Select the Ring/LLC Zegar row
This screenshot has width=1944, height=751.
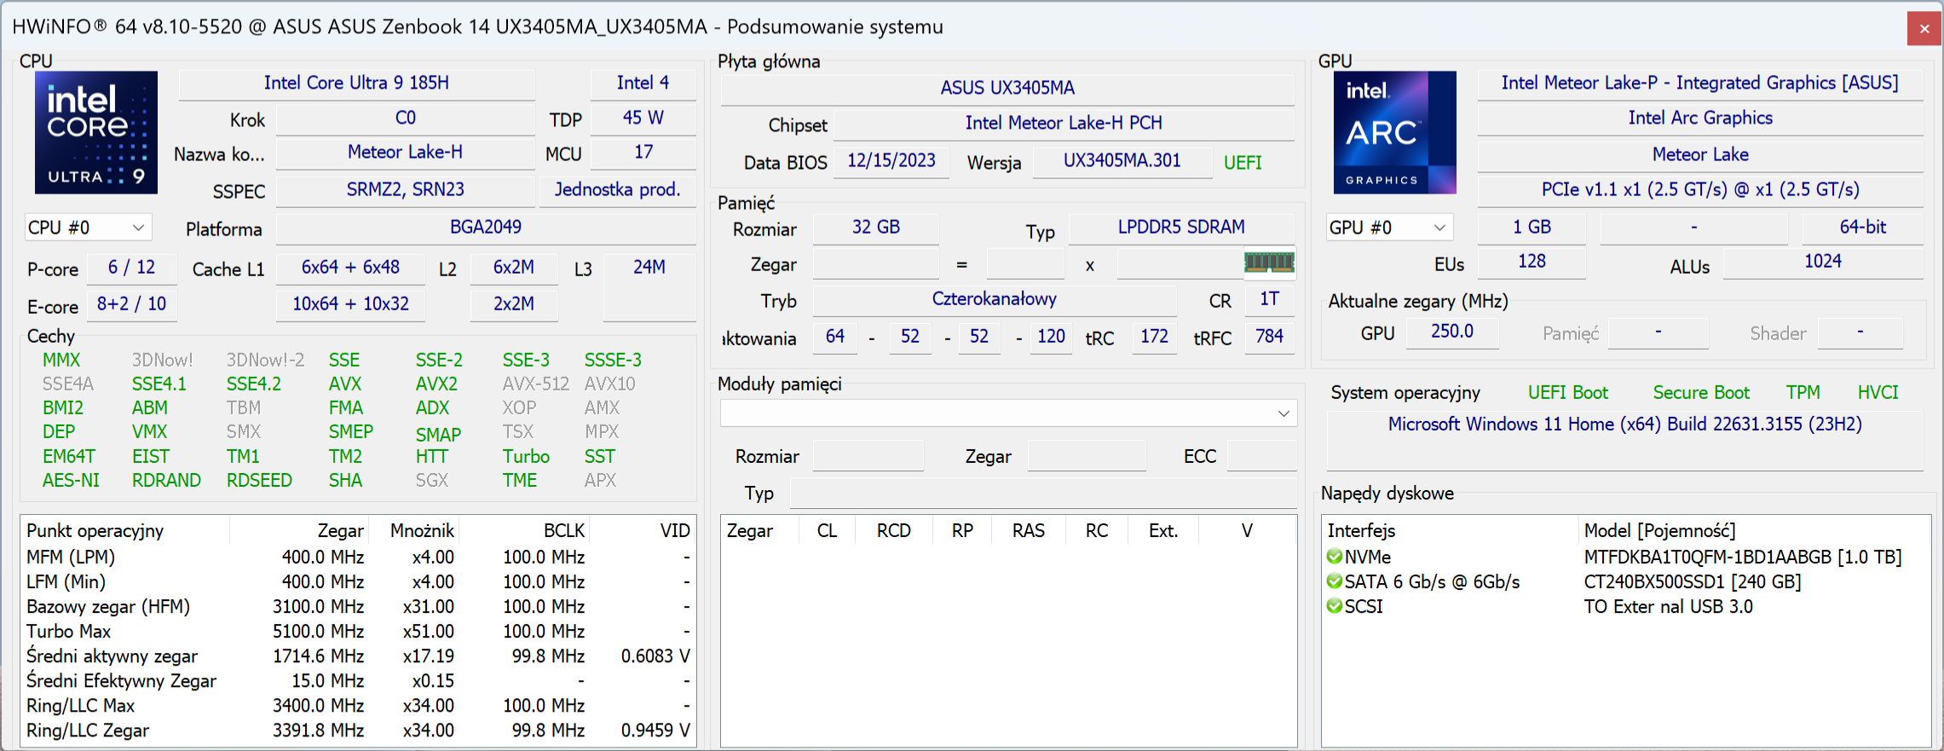point(358,731)
